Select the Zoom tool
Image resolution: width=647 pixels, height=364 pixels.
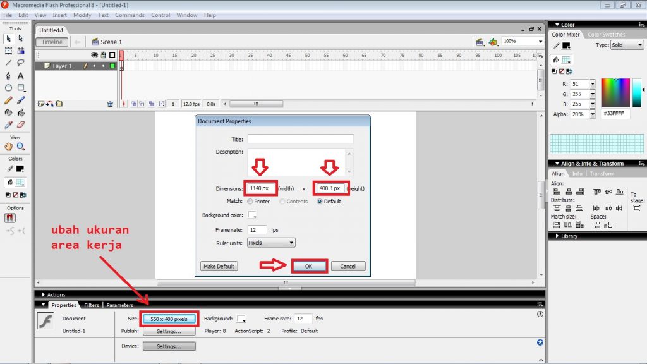(x=21, y=147)
